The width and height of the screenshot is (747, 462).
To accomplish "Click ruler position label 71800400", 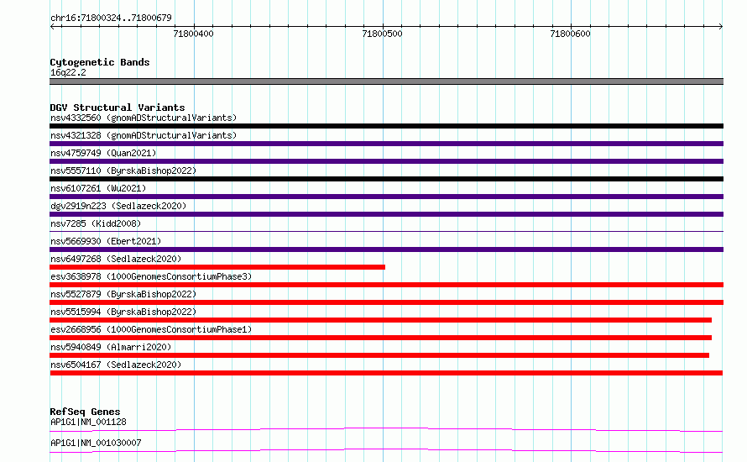I will pyautogui.click(x=193, y=34).
